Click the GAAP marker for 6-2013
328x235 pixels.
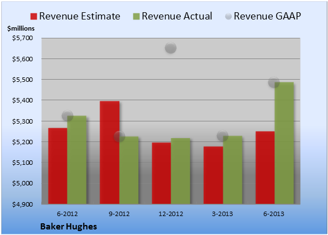click(x=274, y=82)
